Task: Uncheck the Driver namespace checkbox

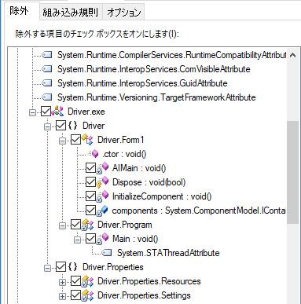Action: pyautogui.click(x=61, y=126)
